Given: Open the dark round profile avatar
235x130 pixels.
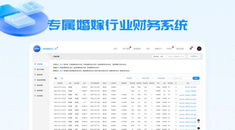Looking at the screenshot, I should [199, 49].
